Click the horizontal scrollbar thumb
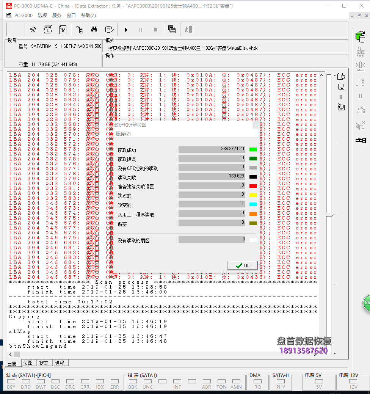The height and width of the screenshot is (394, 370). tap(17, 354)
